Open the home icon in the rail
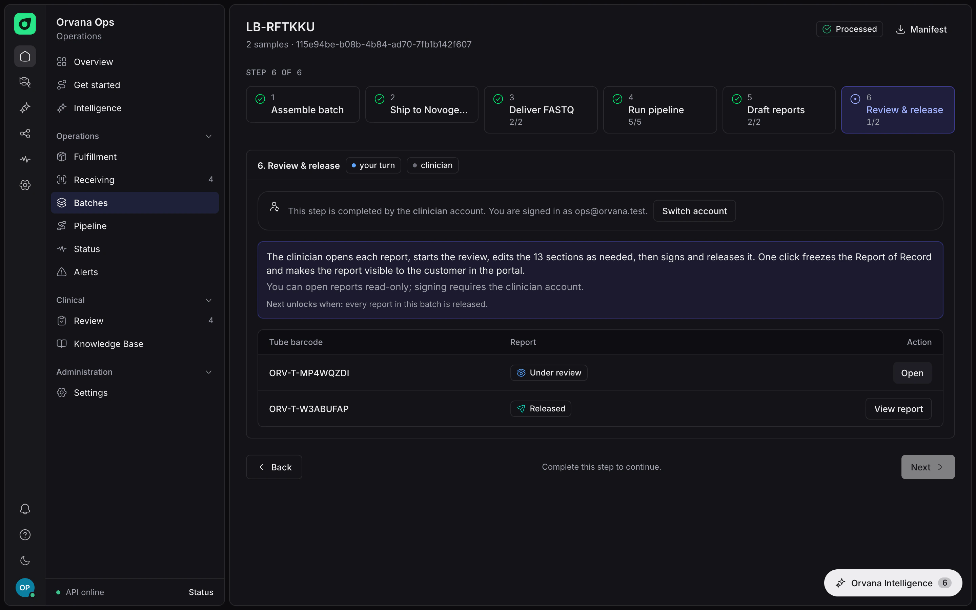The height and width of the screenshot is (610, 976). (25, 56)
